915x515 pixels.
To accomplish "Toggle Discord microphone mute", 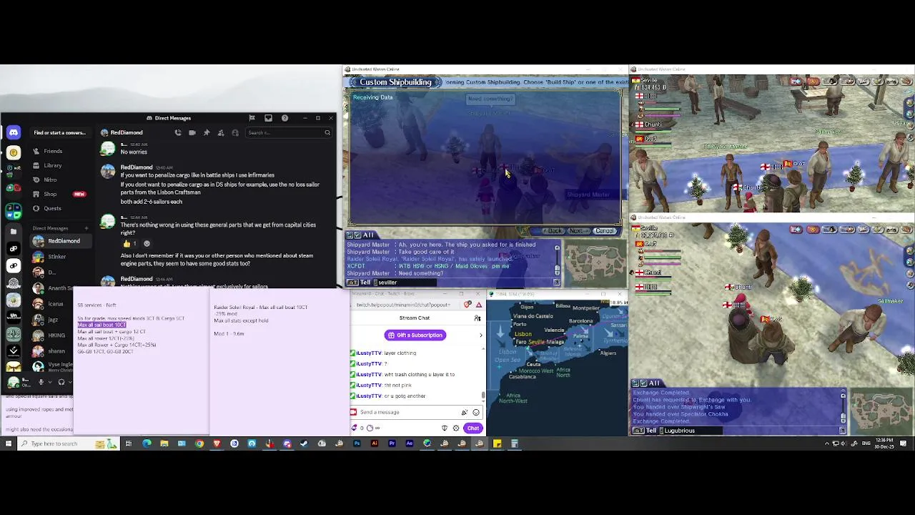I will 41,382.
